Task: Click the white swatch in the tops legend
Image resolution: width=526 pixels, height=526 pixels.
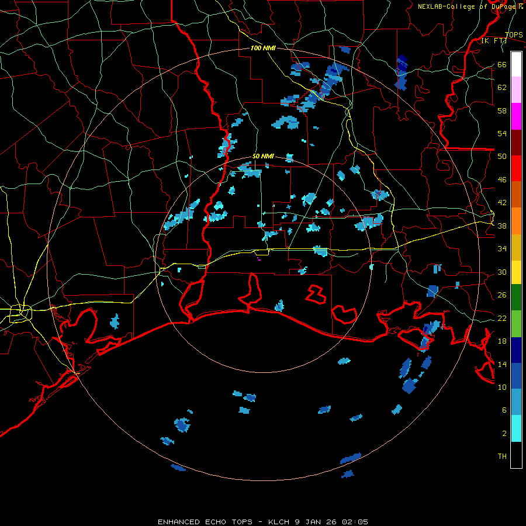Action: pos(516,64)
